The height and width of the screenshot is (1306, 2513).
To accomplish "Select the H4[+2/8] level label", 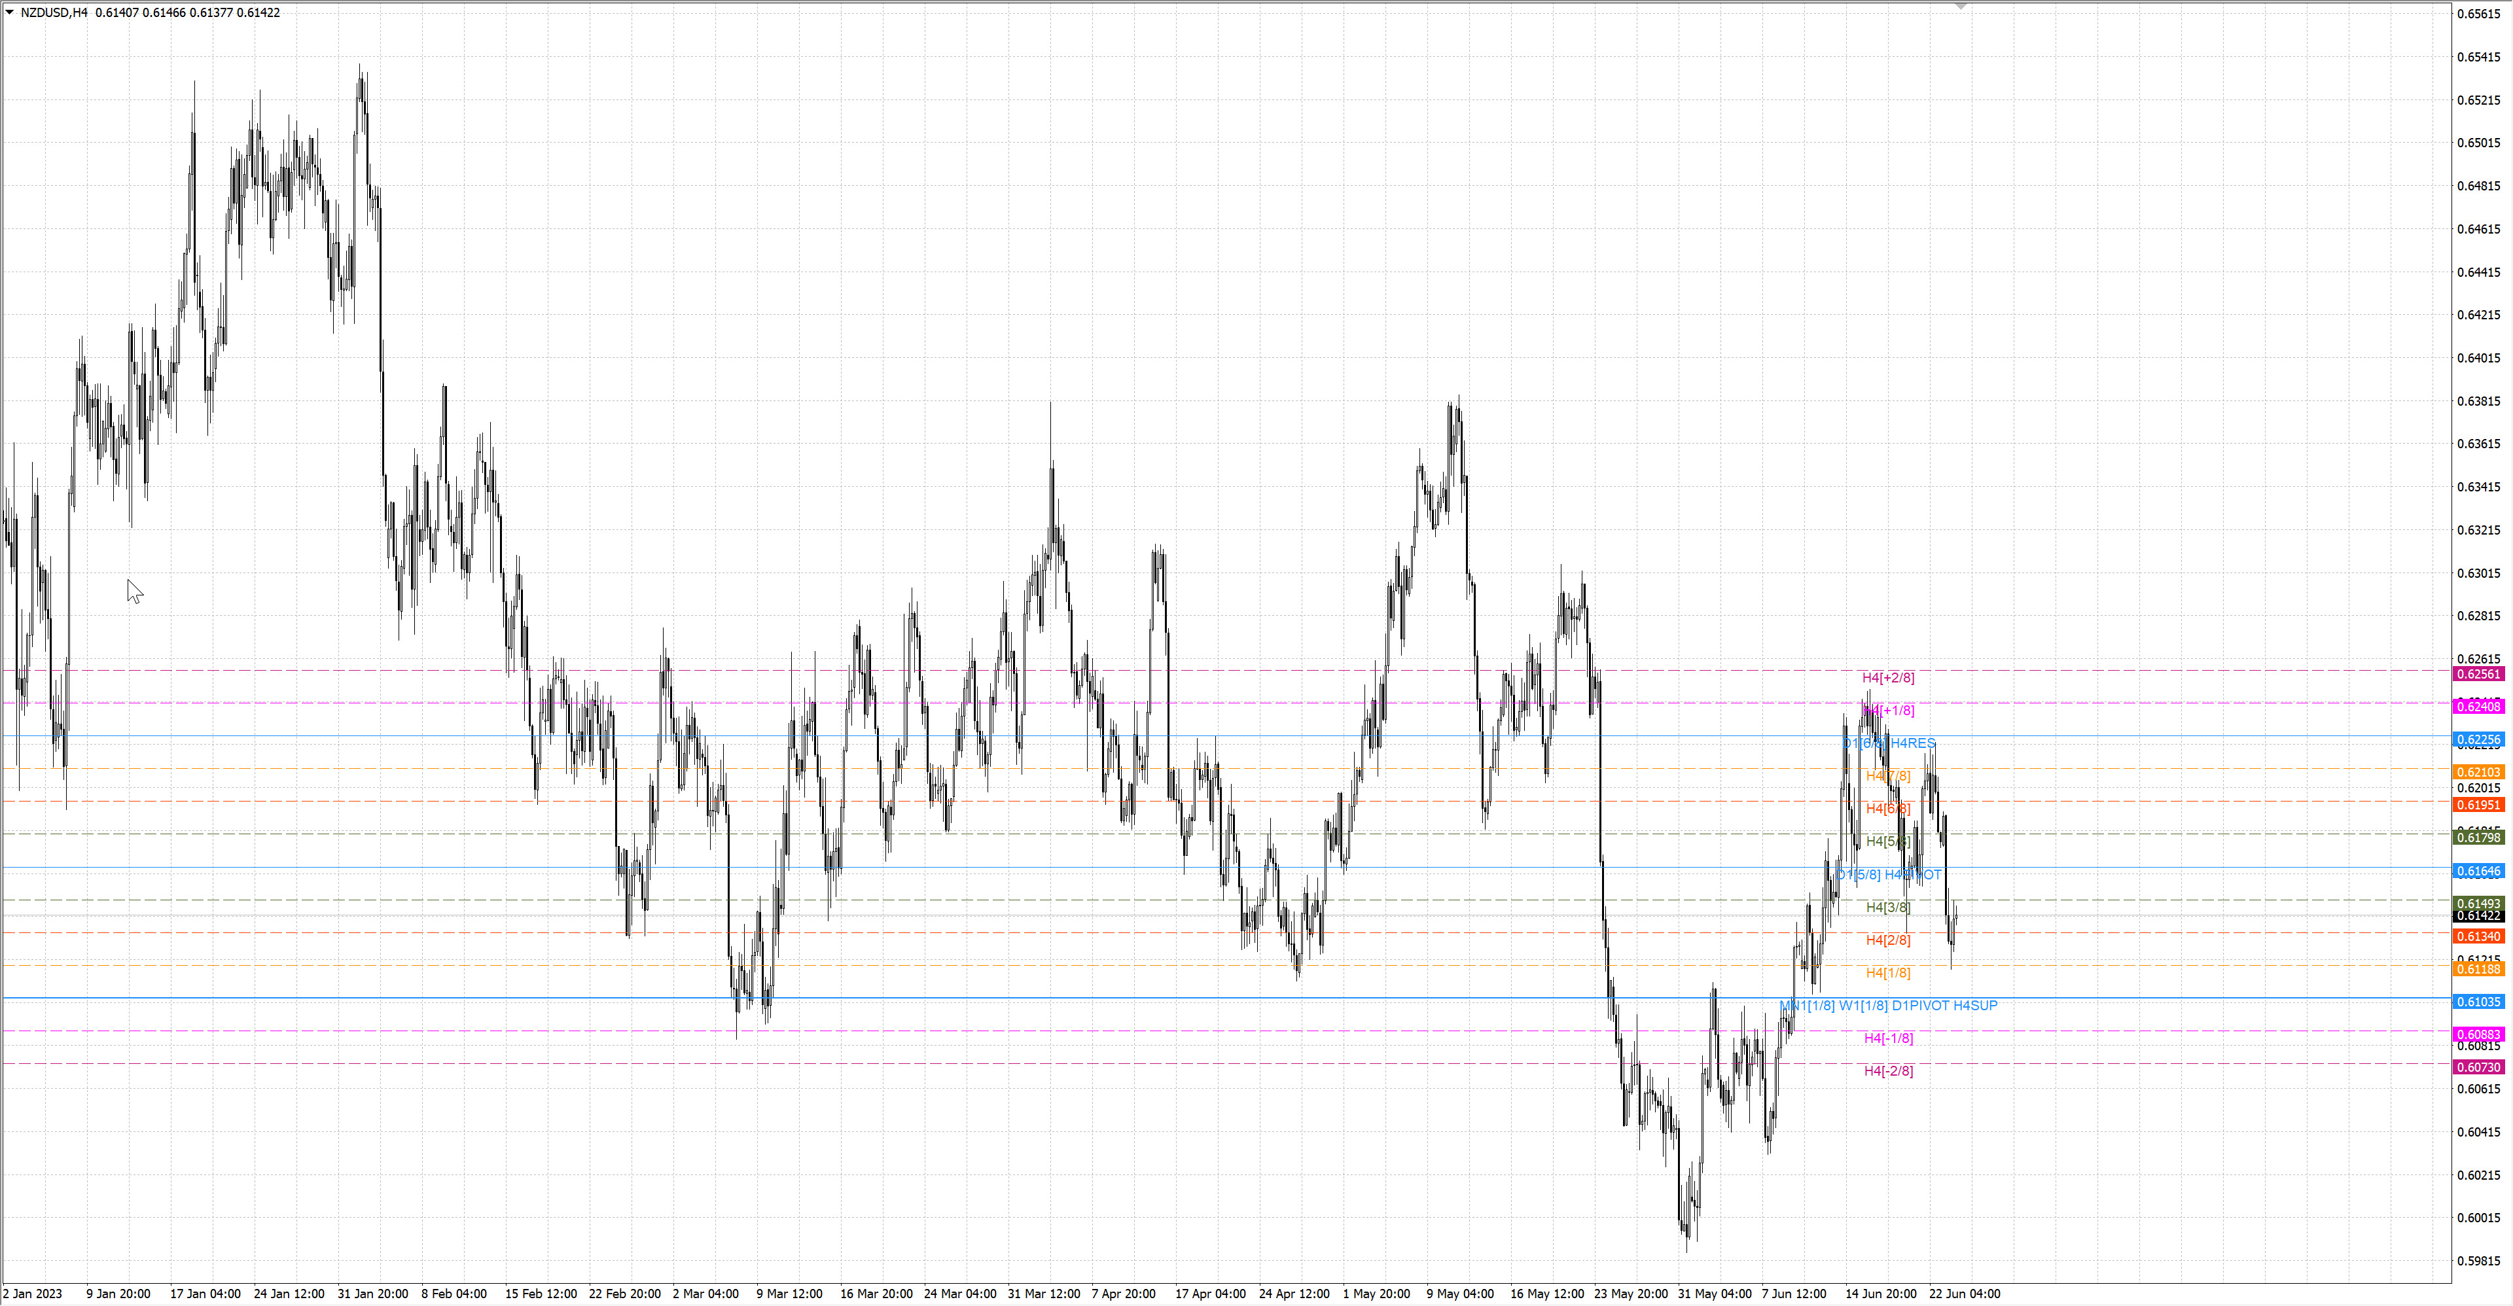I will pyautogui.click(x=1887, y=678).
